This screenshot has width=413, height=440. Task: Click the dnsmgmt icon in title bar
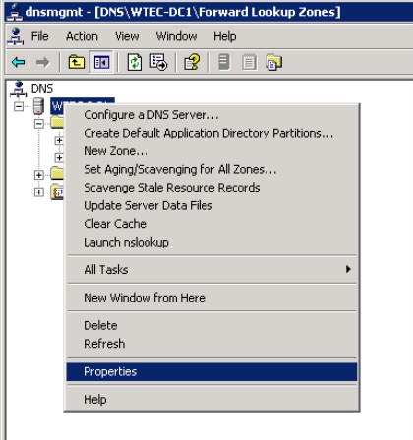pyautogui.click(x=15, y=12)
